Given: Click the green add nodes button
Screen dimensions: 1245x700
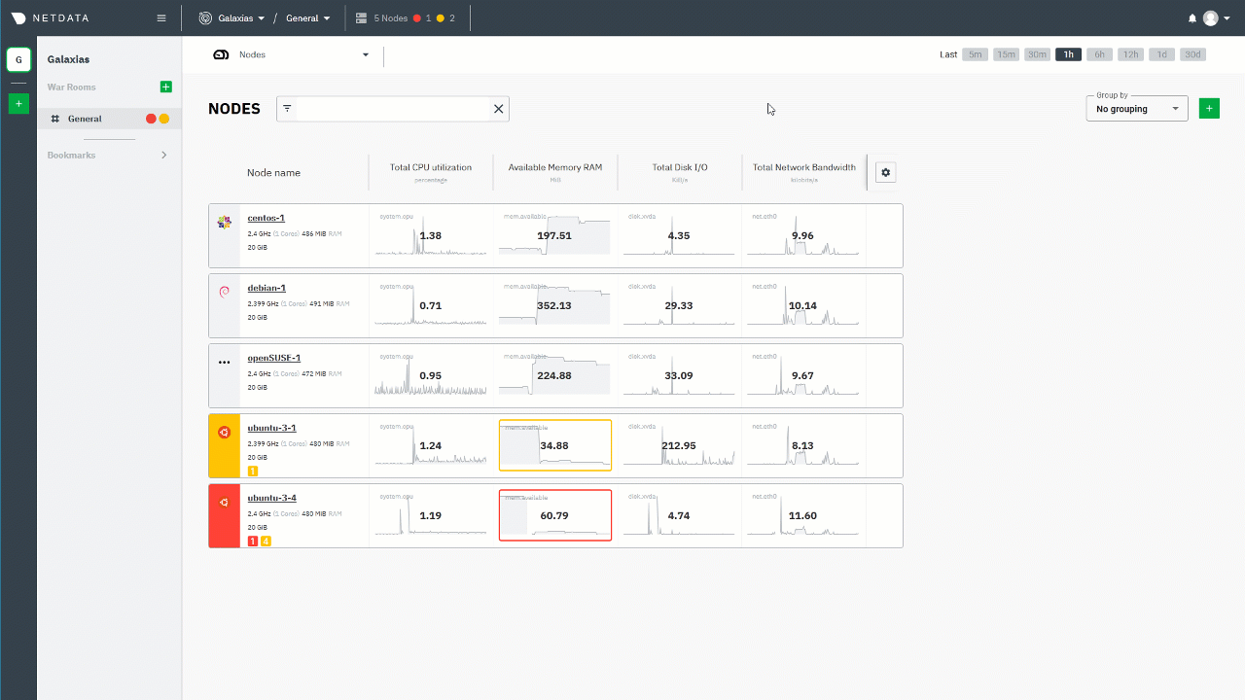Looking at the screenshot, I should (1209, 108).
